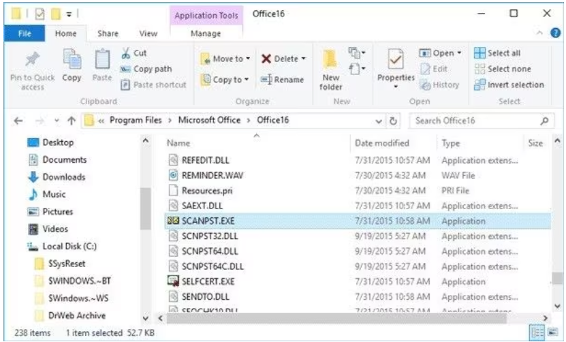Click Select none

503,69
